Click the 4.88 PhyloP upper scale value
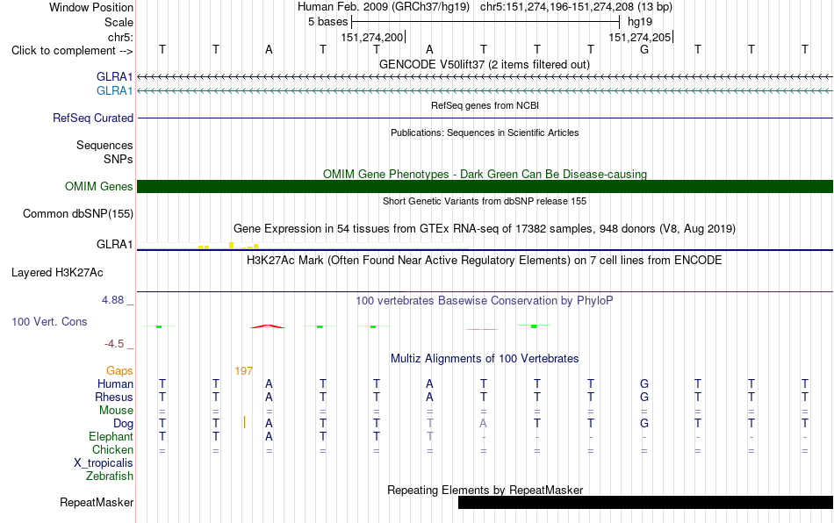The height and width of the screenshot is (523, 834). tap(112, 300)
